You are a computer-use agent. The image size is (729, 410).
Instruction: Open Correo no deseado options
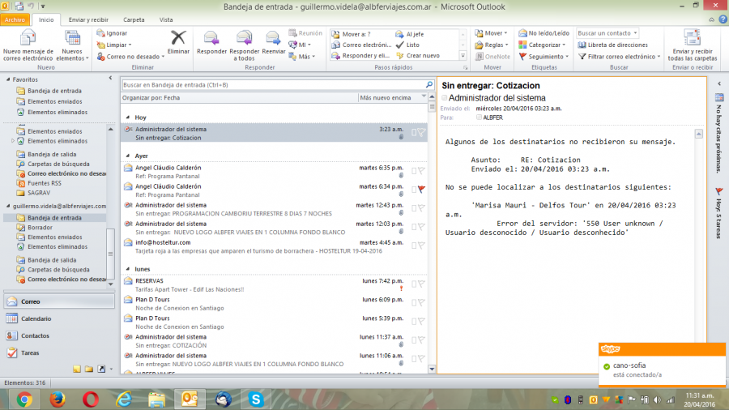130,56
